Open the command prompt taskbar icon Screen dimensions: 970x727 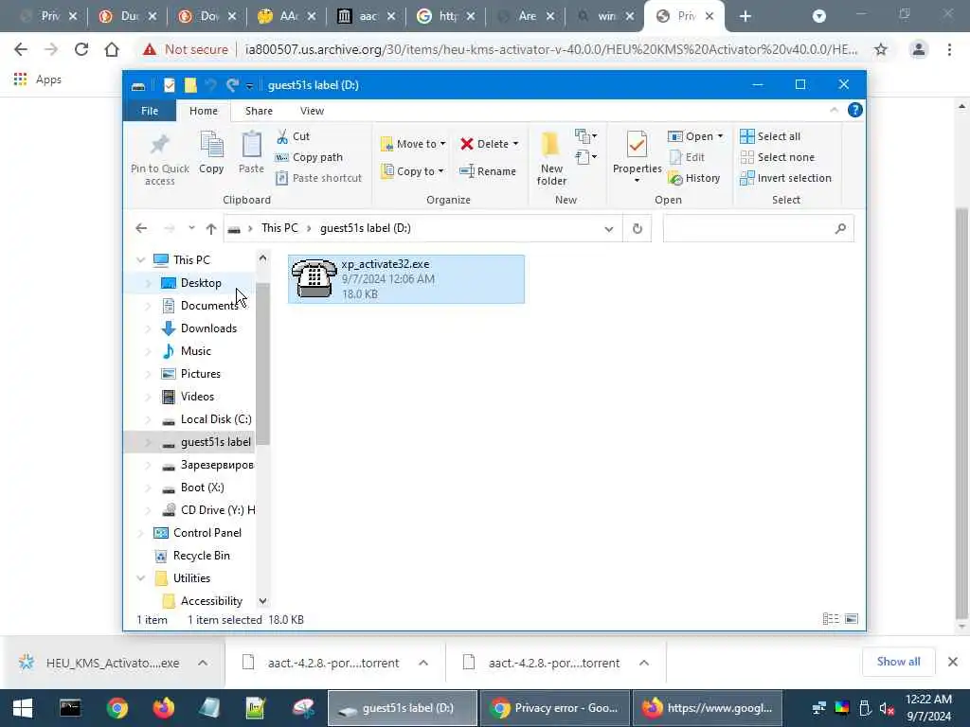tap(70, 708)
